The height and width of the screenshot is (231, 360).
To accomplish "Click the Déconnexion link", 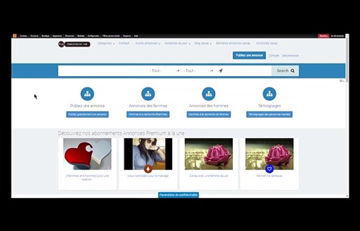I will tap(290, 56).
